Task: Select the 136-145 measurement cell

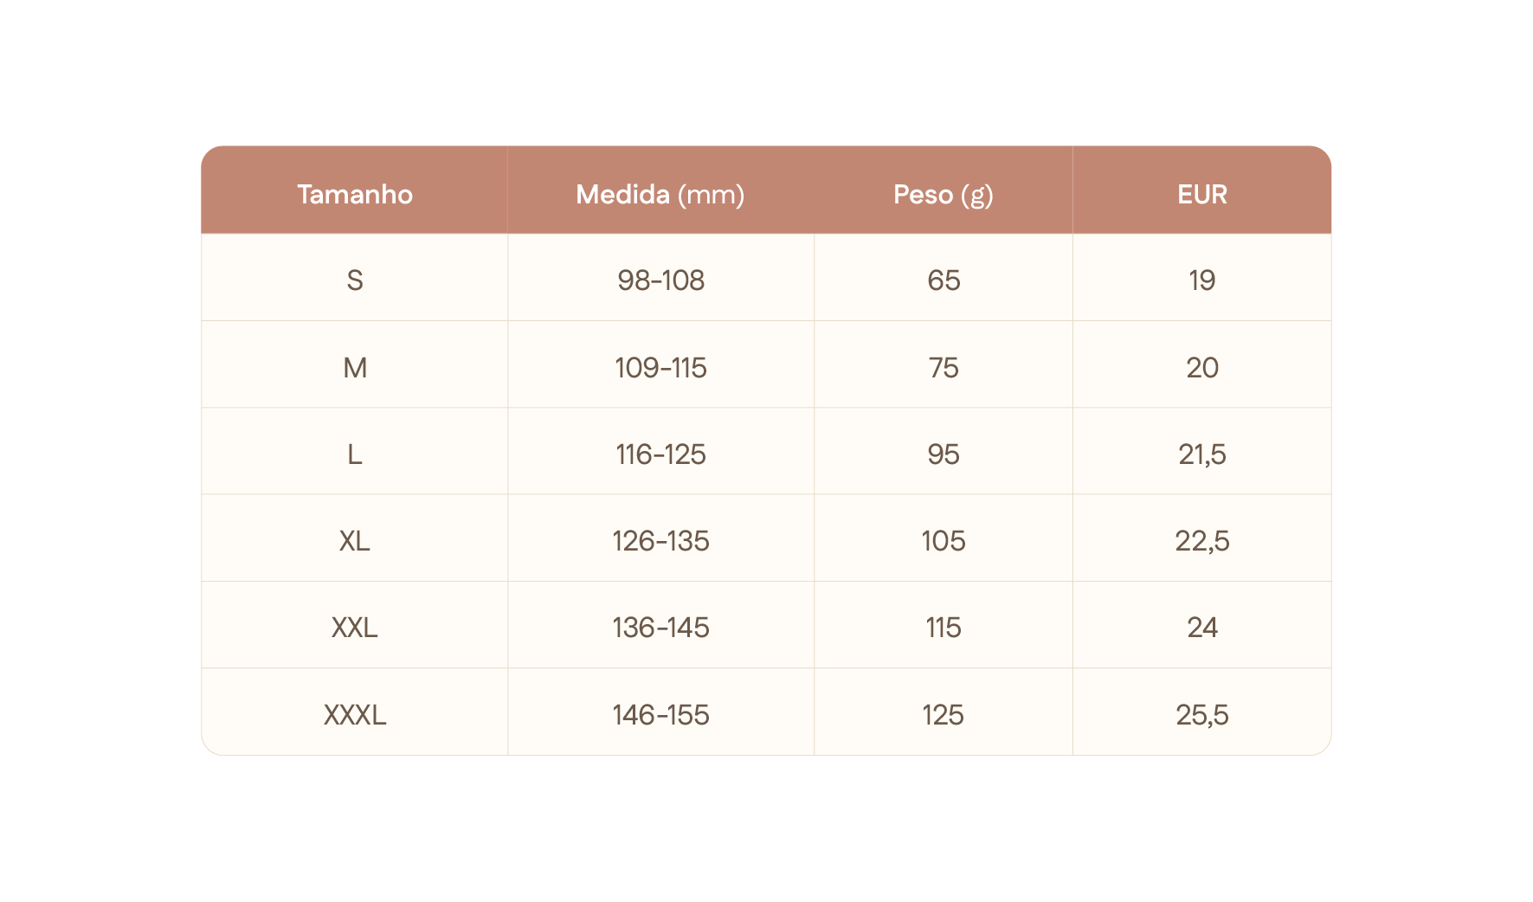Action: coord(660,628)
